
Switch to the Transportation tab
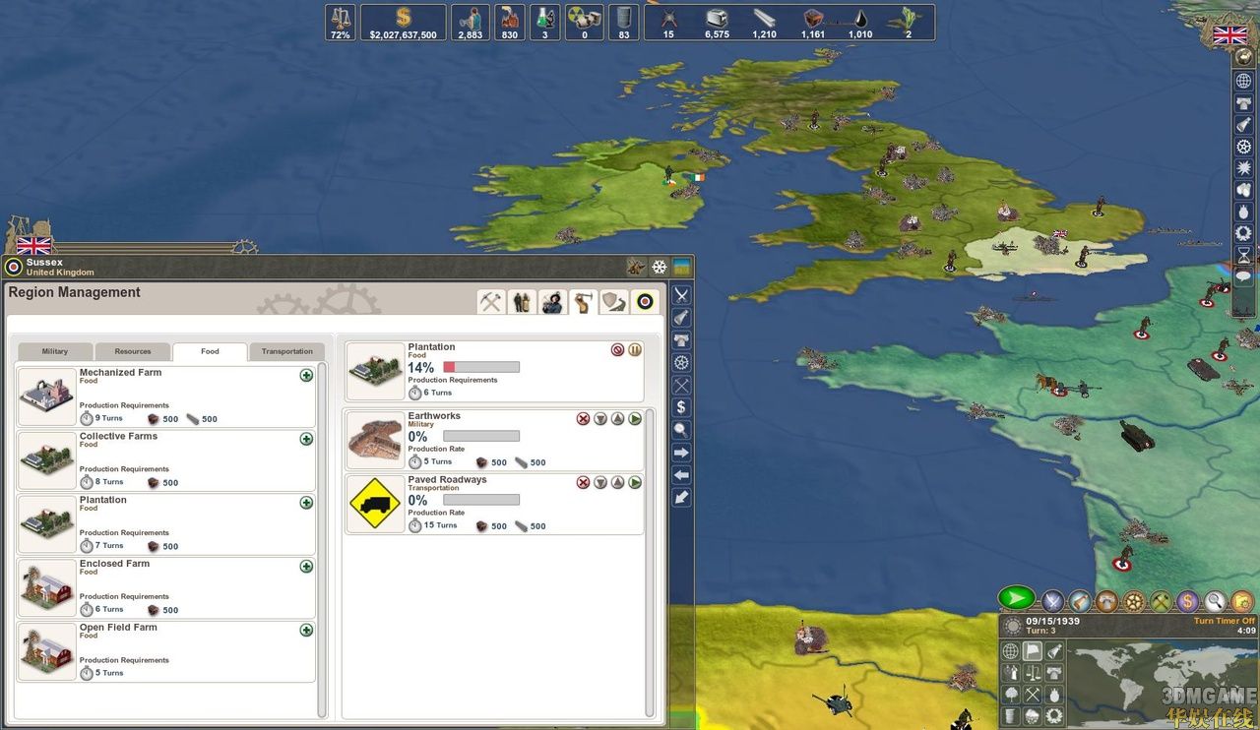[286, 351]
